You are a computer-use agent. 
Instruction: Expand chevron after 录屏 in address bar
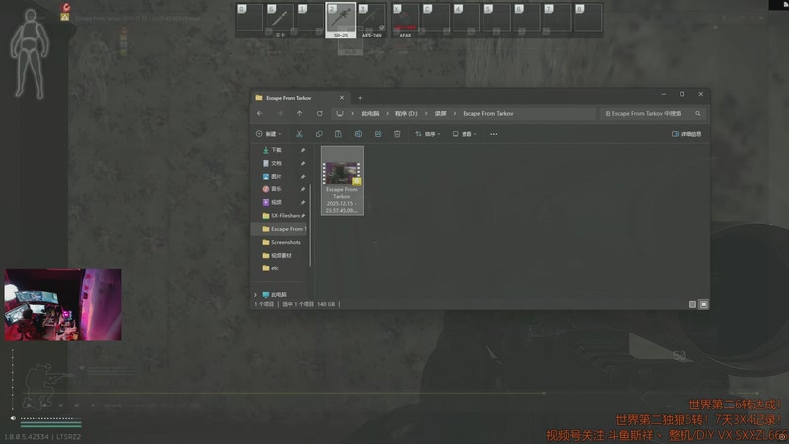pos(455,113)
